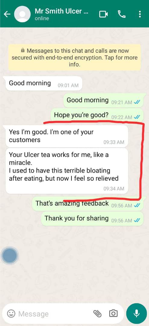The image size is (149, 326).
Task: Tap the blue floating circle bubble
Action: [x=10, y=256]
